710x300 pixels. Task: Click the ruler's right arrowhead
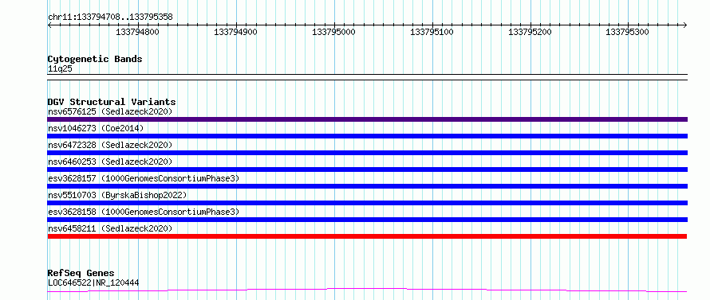coord(685,25)
